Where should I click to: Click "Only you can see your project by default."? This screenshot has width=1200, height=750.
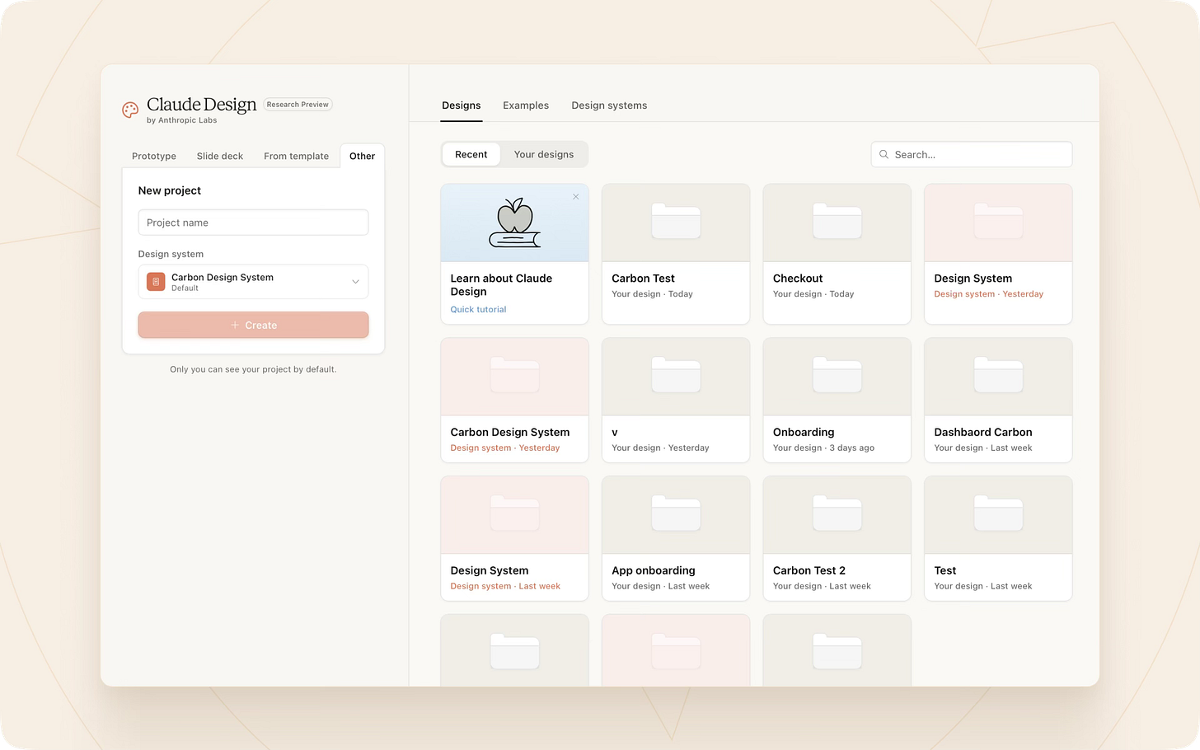point(253,369)
